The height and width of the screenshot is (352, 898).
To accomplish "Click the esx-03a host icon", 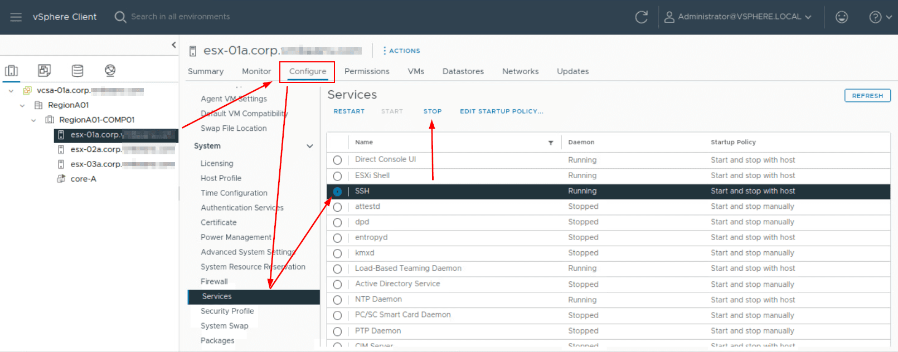I will pos(61,164).
